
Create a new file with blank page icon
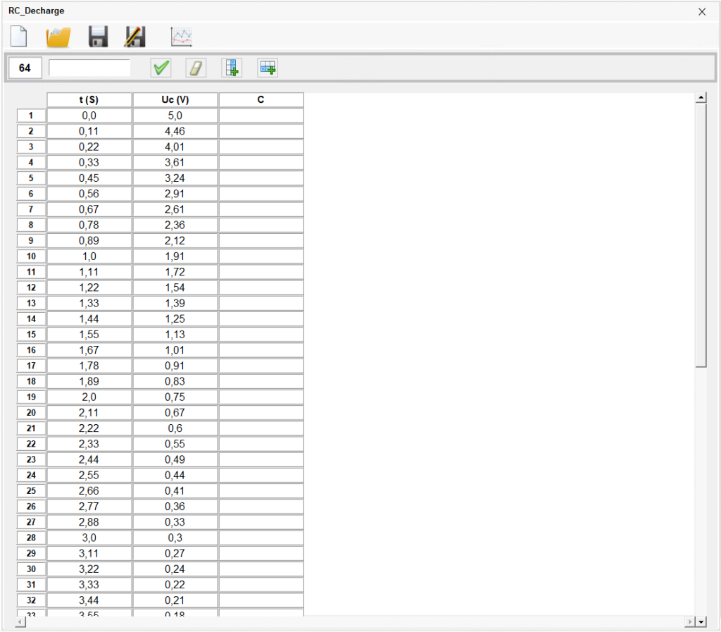(18, 37)
